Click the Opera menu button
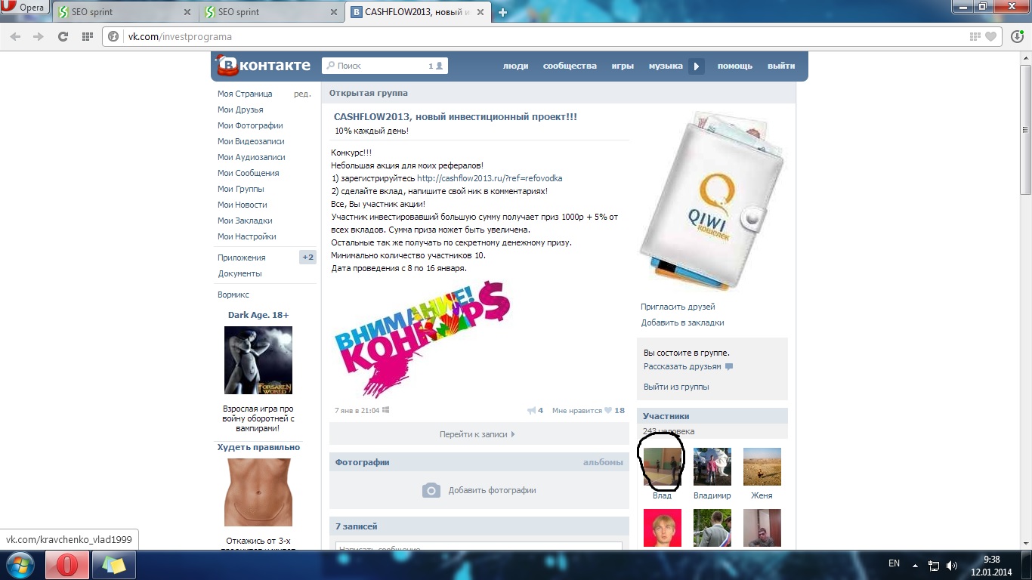 (25, 8)
